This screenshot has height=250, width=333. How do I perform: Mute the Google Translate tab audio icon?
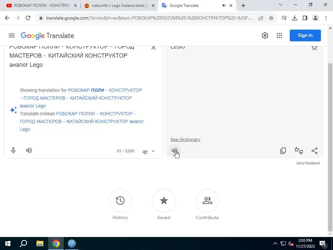click(x=224, y=6)
